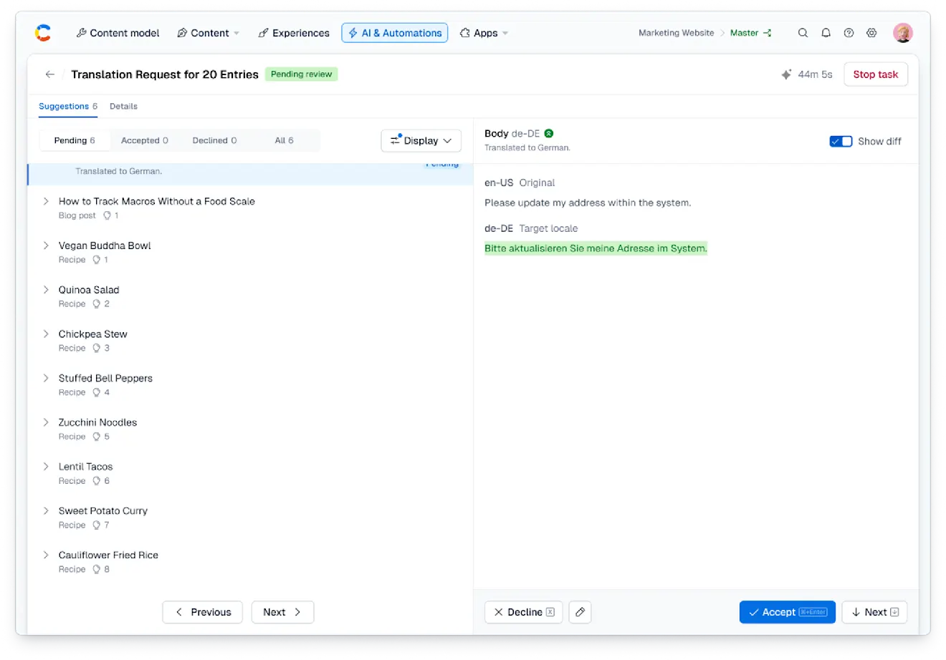This screenshot has width=946, height=660.
Task: Click the back arrow beside Translation Request
Action: click(x=49, y=74)
